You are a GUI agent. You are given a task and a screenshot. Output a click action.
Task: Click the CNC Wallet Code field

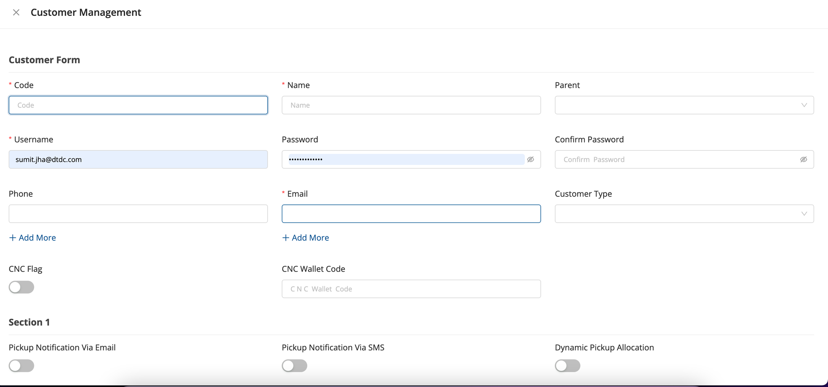[411, 289]
